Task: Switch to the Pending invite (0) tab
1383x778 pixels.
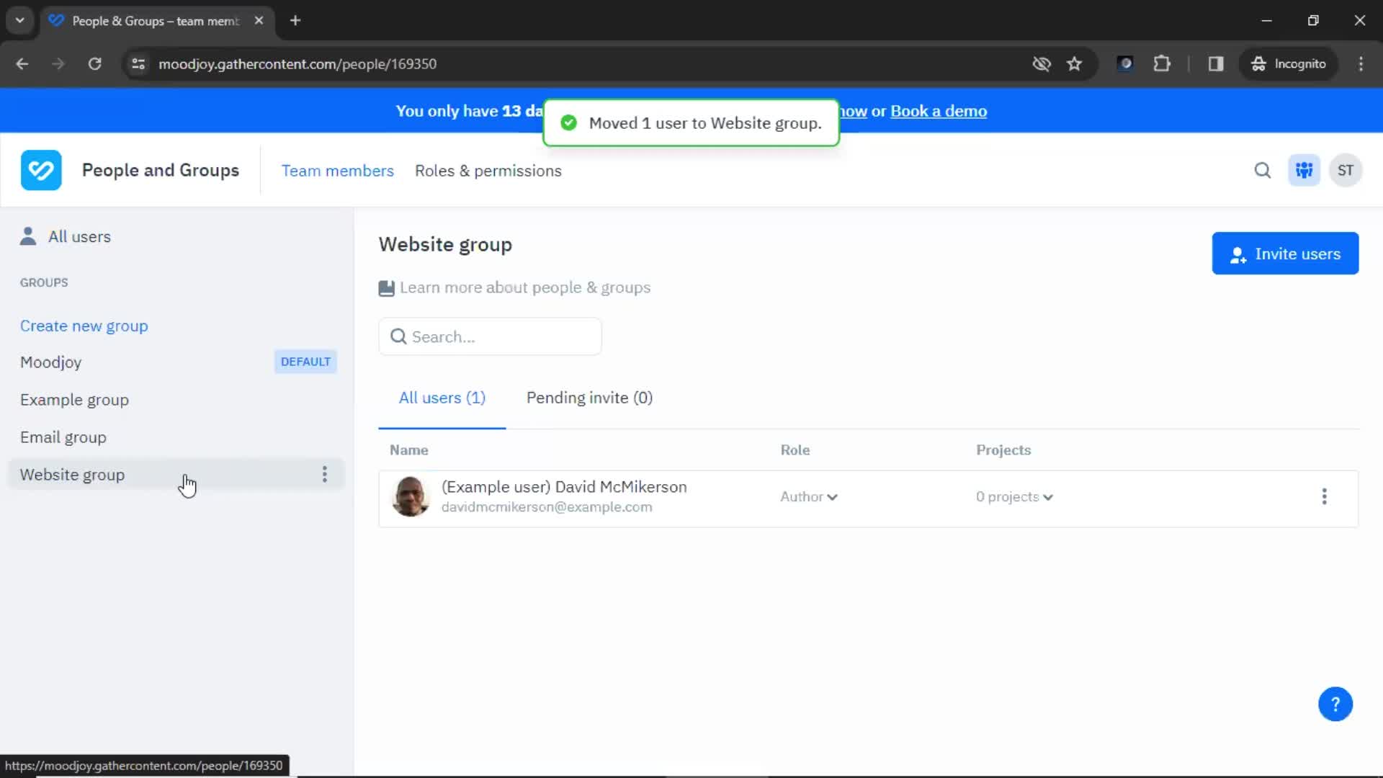Action: [588, 397]
